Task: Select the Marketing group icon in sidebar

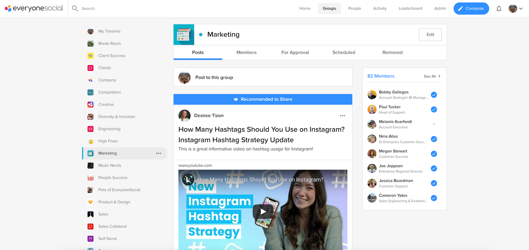Action: click(90, 153)
